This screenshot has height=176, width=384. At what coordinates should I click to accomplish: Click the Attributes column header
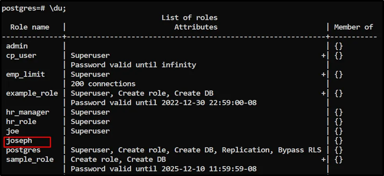[x=196, y=27]
